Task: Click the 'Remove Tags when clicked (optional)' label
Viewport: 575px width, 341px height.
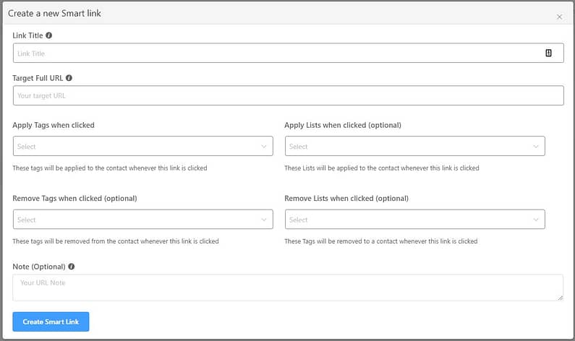Action: point(74,199)
